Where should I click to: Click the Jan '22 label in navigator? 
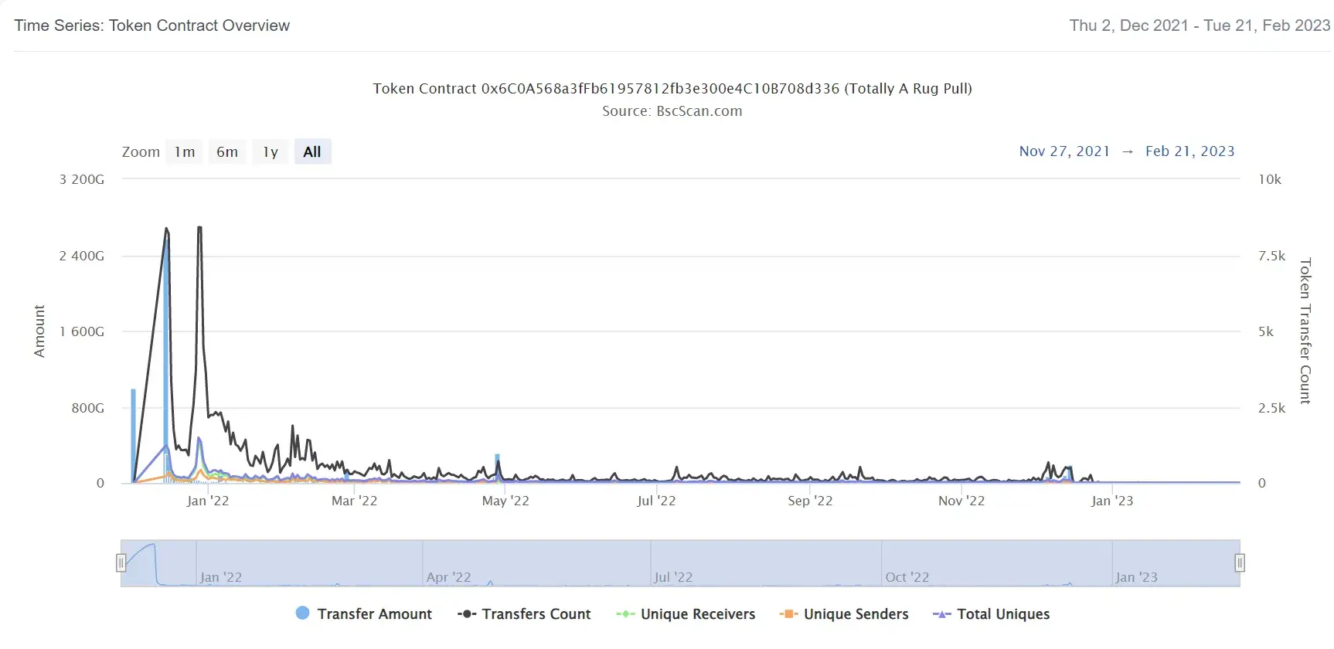[x=221, y=577]
